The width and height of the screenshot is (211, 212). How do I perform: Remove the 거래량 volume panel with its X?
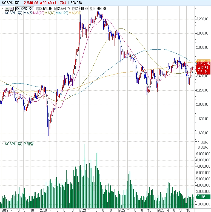tap(2, 144)
